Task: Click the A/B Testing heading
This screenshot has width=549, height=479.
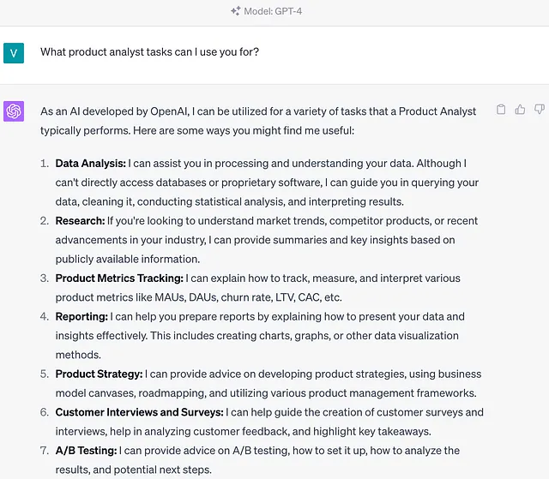Action: 86,451
